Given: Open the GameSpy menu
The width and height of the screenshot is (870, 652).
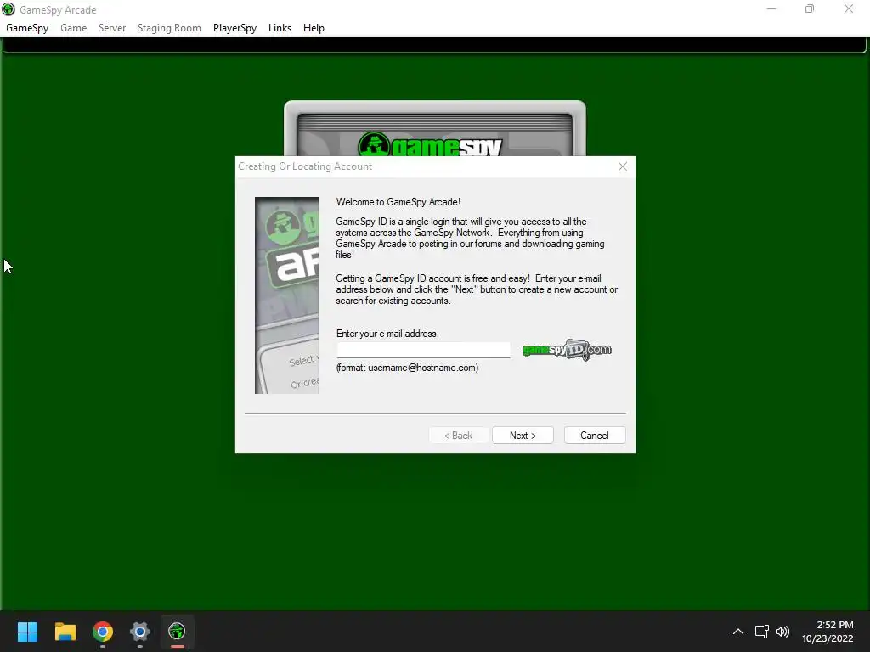Looking at the screenshot, I should click(x=27, y=28).
